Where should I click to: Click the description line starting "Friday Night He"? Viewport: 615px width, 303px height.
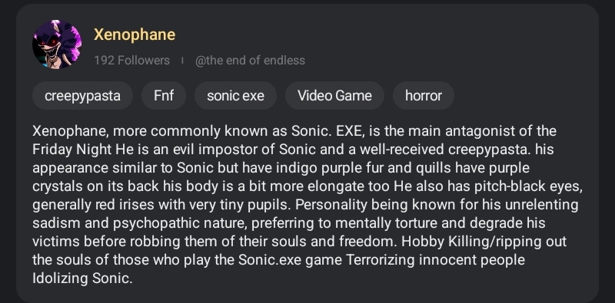(x=293, y=149)
